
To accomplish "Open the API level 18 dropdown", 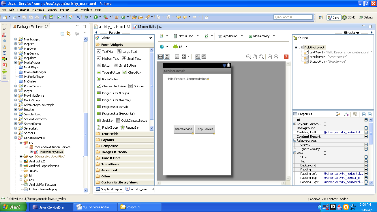I will 179,46.
